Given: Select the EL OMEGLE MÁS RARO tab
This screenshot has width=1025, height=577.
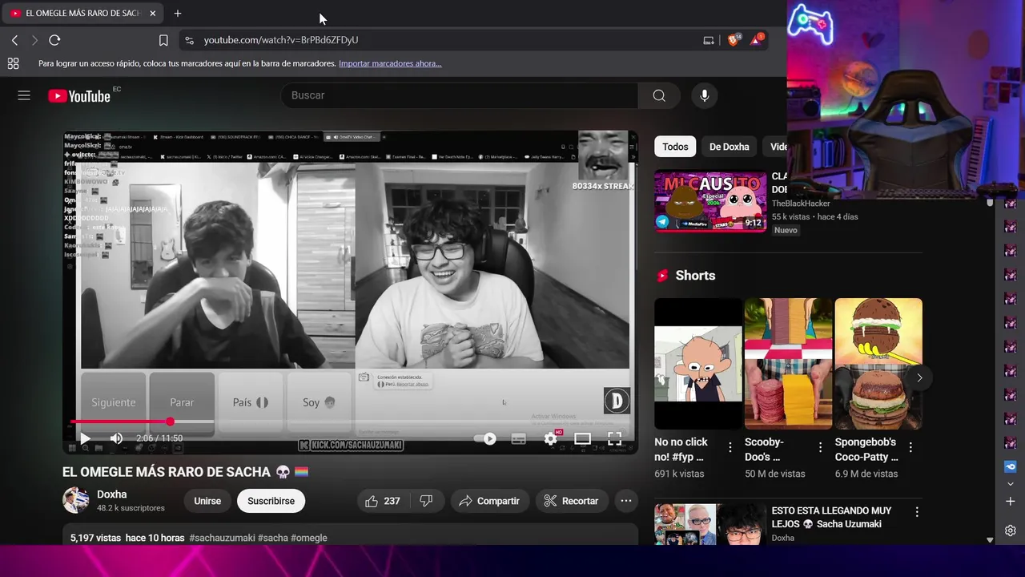Looking at the screenshot, I should pyautogui.click(x=83, y=14).
